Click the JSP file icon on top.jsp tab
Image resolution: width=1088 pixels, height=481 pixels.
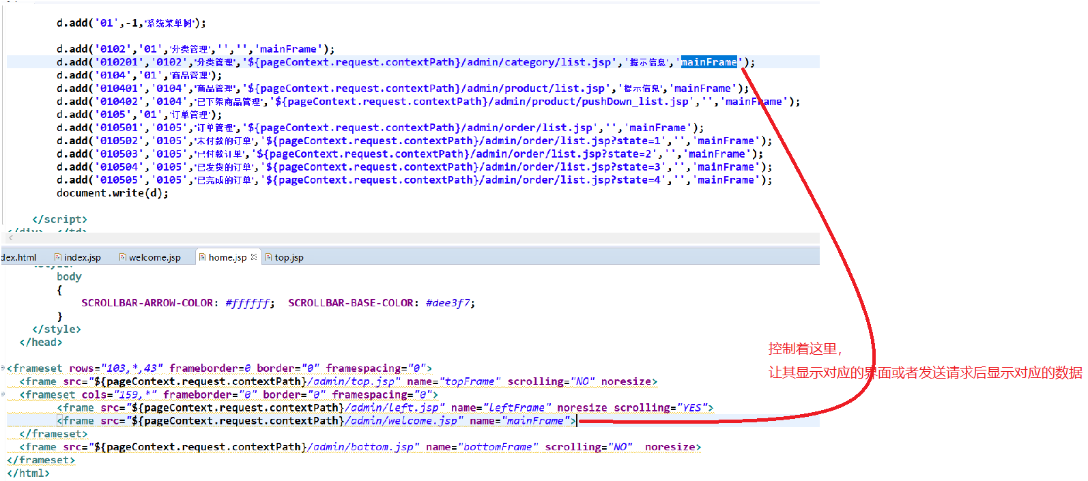269,257
